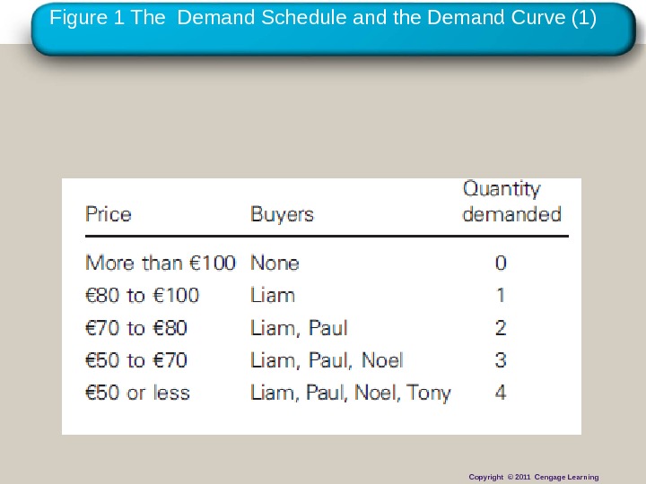Select the 'None' buyers cell
Image resolution: width=646 pixels, height=484 pixels.
[x=275, y=263]
